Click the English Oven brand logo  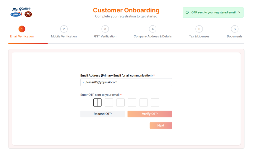(28, 14)
